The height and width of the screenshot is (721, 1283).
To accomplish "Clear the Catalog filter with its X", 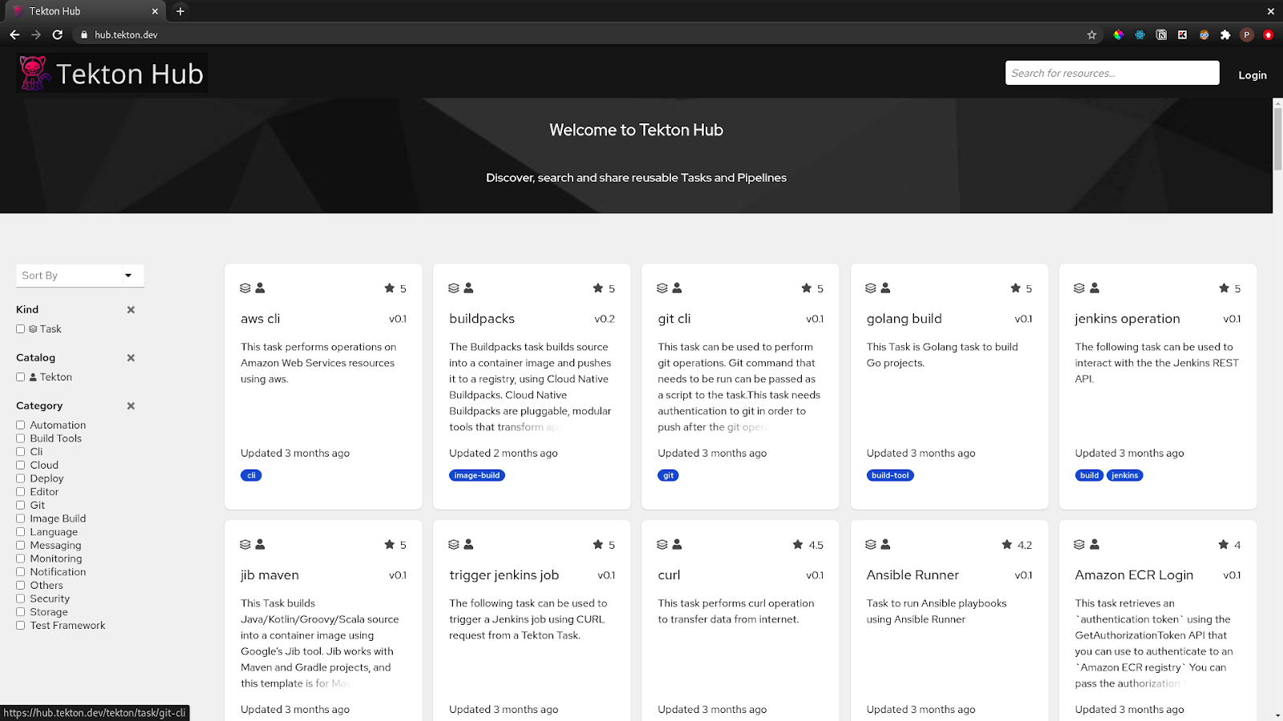I will click(131, 357).
